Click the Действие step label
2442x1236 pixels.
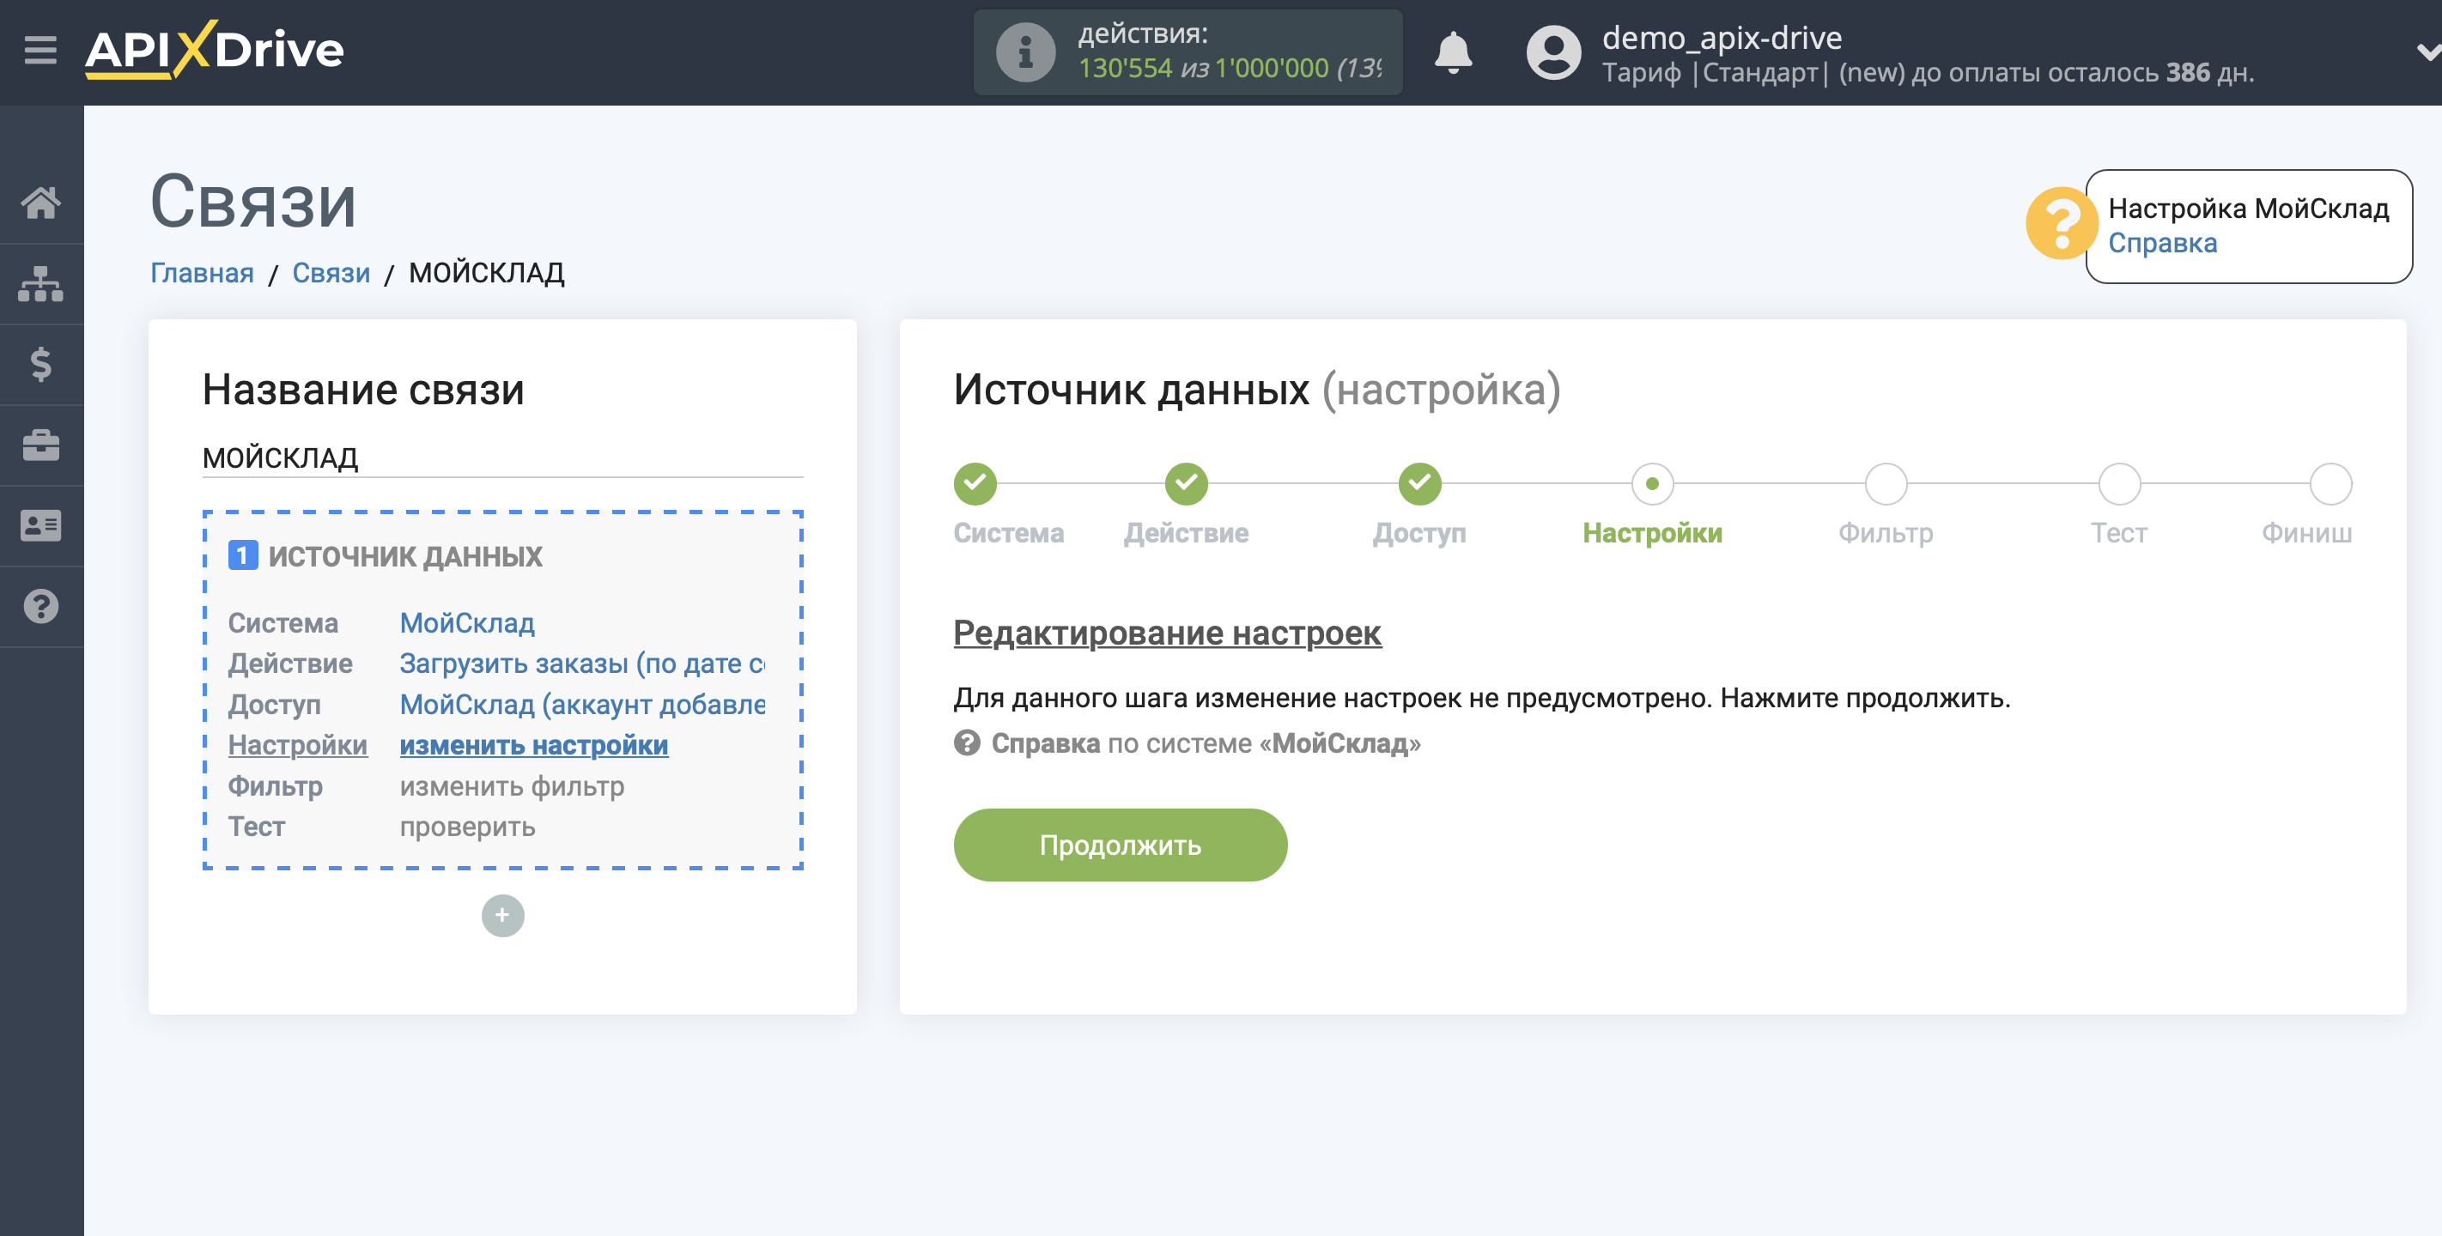tap(1186, 533)
